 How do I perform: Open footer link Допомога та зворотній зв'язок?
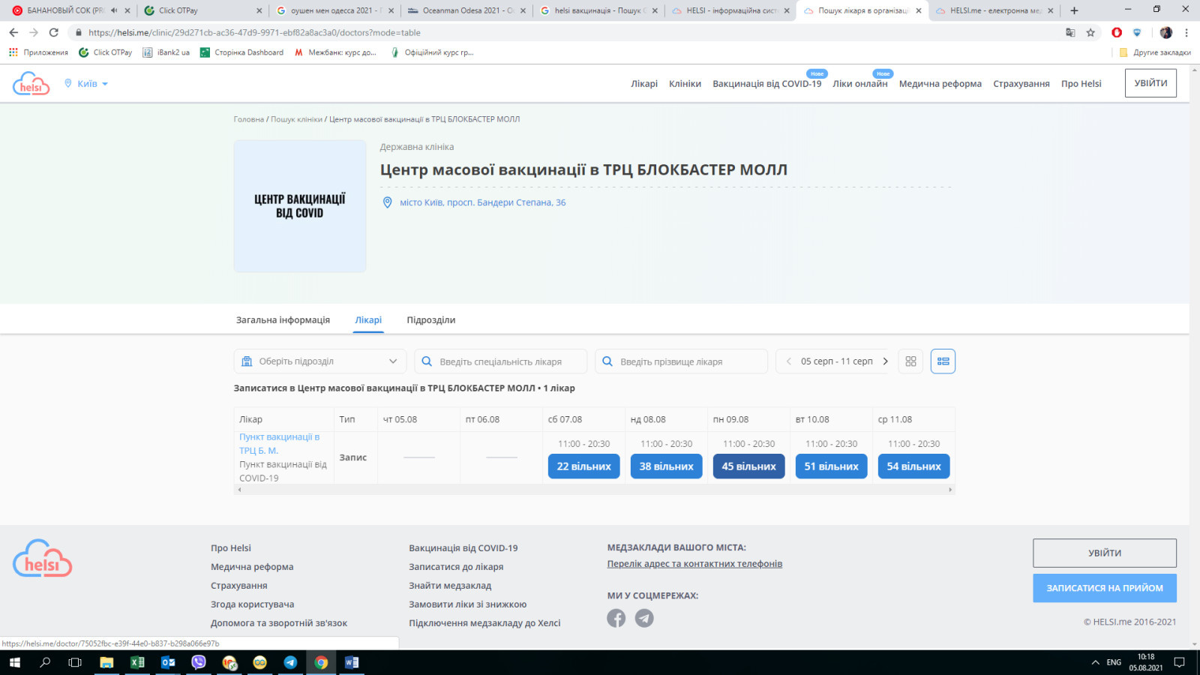pos(279,623)
